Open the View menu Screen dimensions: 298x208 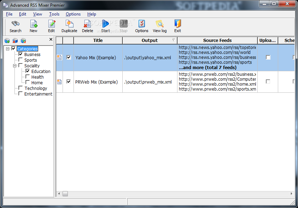[x=37, y=14]
